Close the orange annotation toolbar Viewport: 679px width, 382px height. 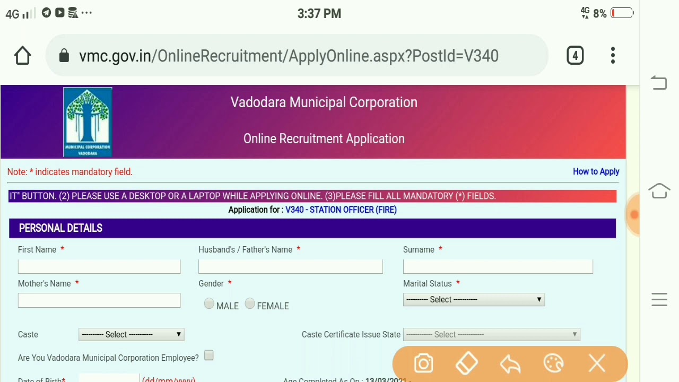pyautogui.click(x=597, y=363)
